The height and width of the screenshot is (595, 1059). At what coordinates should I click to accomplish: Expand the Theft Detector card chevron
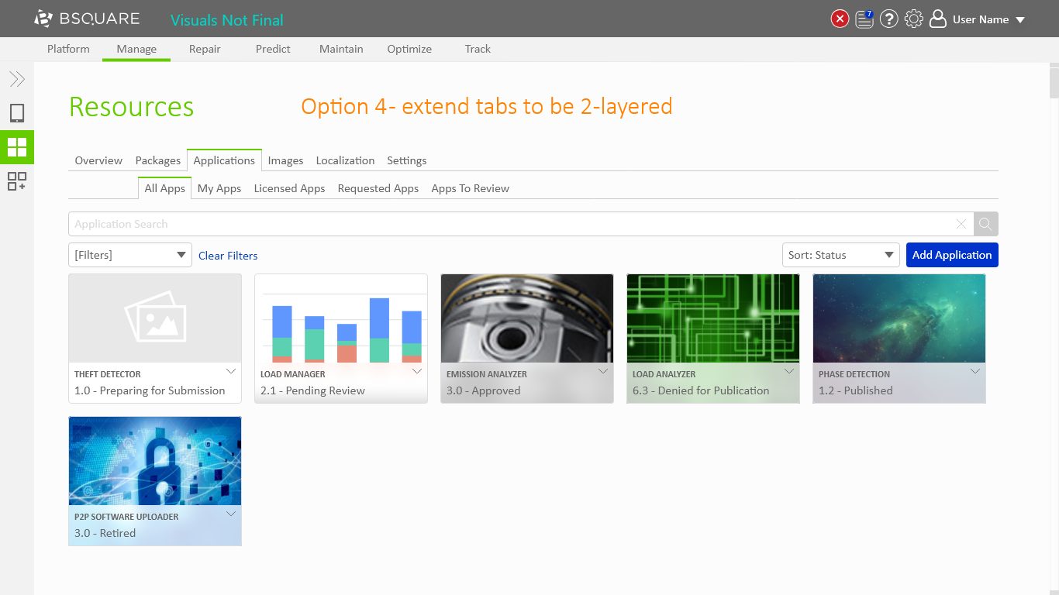coord(231,371)
